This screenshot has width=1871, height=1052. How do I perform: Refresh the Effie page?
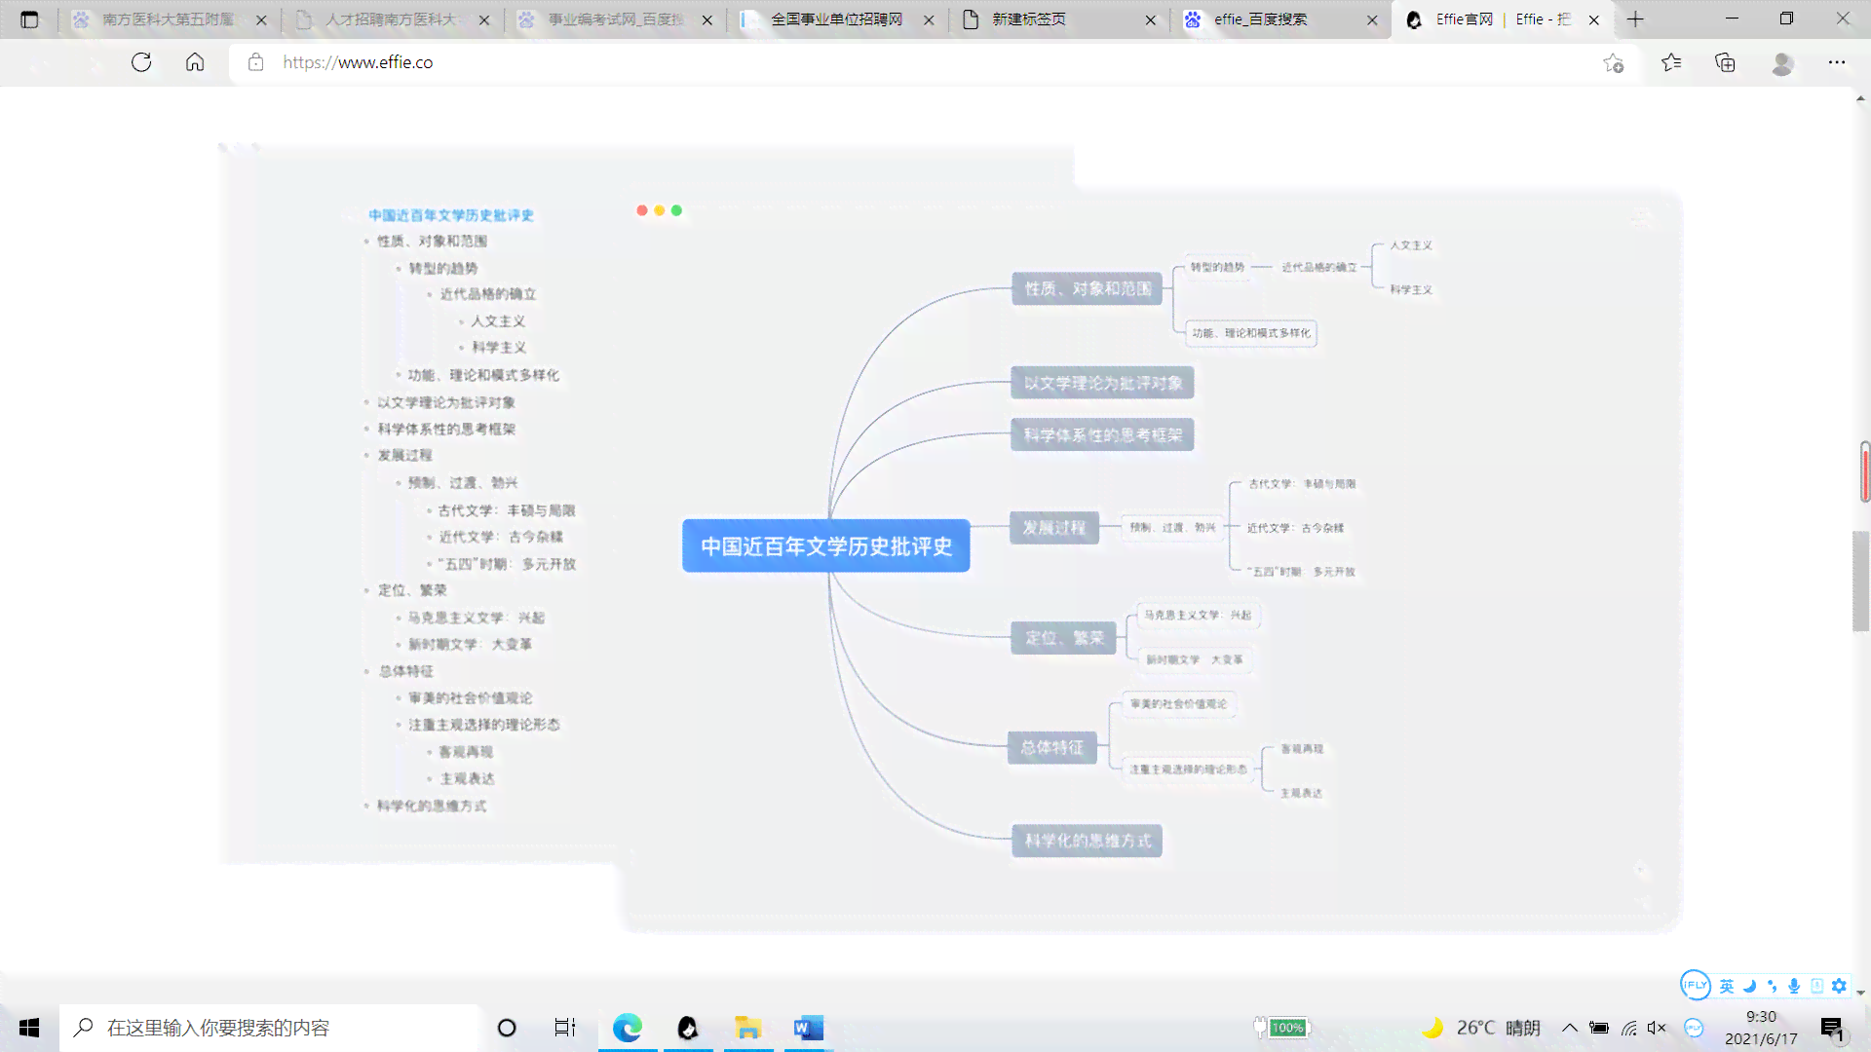(141, 62)
